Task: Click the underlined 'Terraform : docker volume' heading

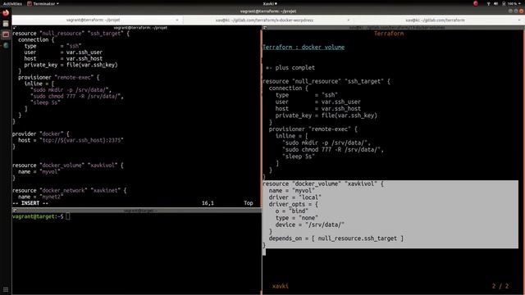Action: tap(304, 48)
